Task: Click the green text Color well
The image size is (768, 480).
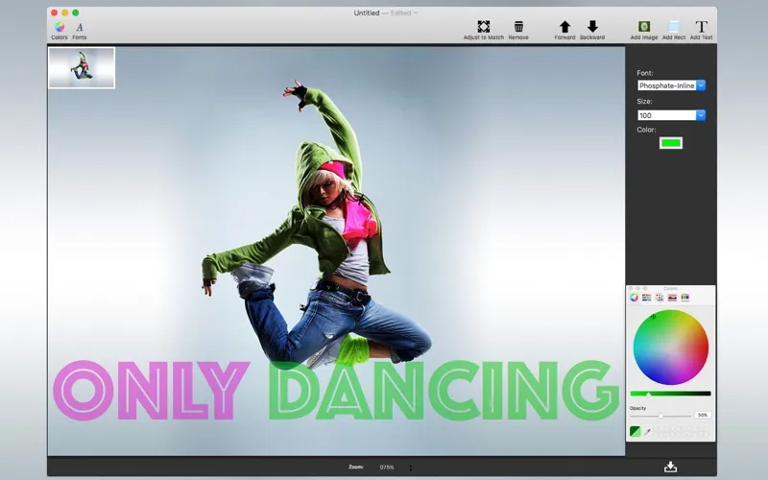Action: [670, 143]
